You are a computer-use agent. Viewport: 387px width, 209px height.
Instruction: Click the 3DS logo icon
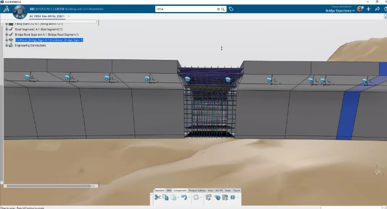(x=6, y=9)
